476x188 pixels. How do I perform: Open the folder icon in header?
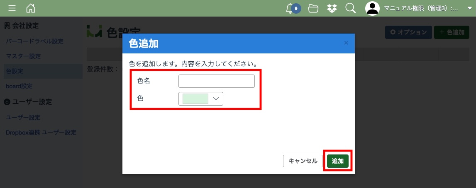click(x=313, y=8)
